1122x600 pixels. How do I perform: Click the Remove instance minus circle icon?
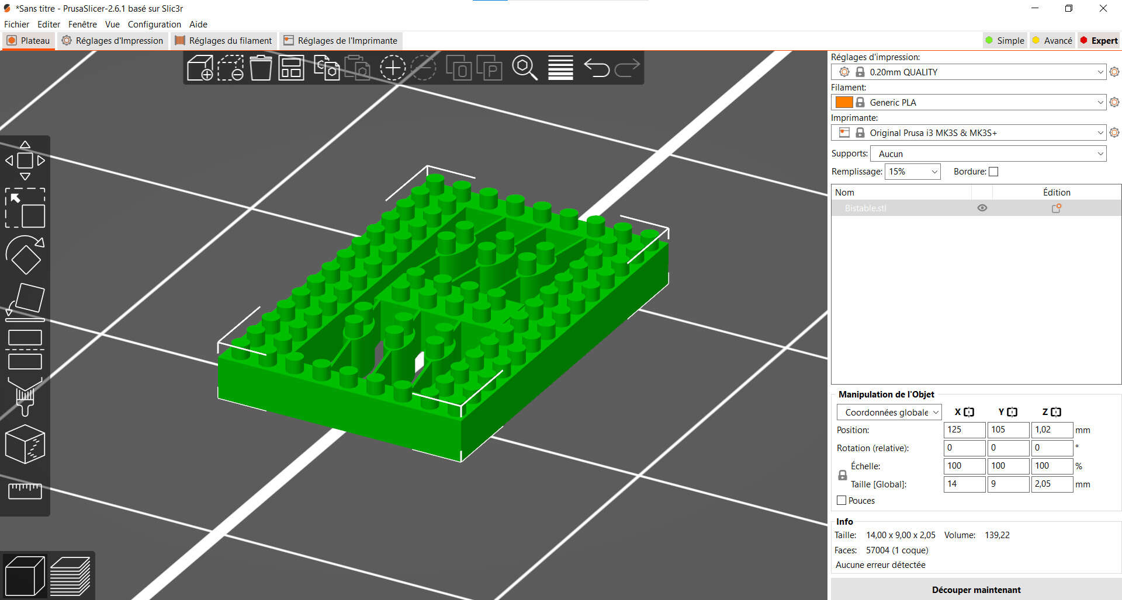click(423, 68)
